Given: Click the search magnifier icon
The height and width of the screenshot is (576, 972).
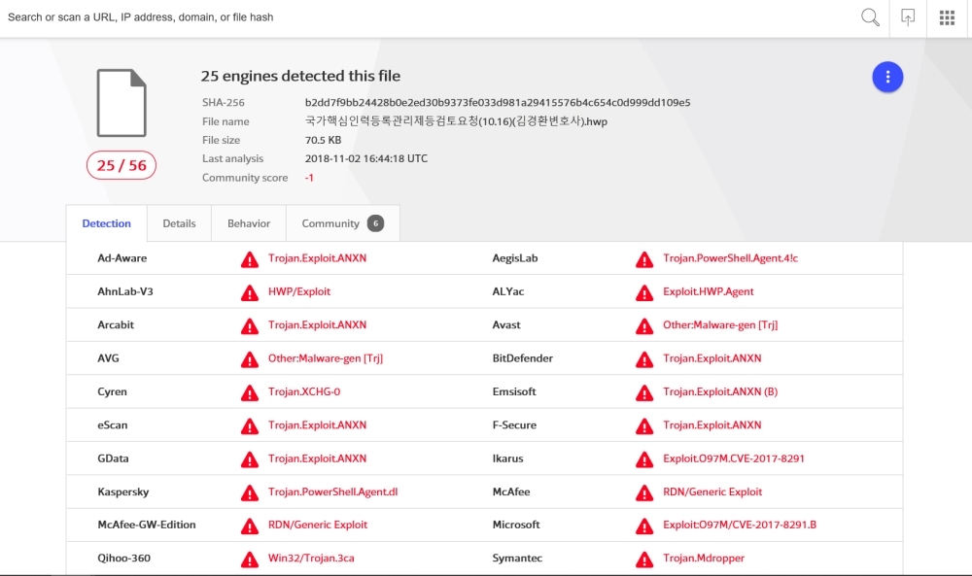Looking at the screenshot, I should [x=870, y=17].
